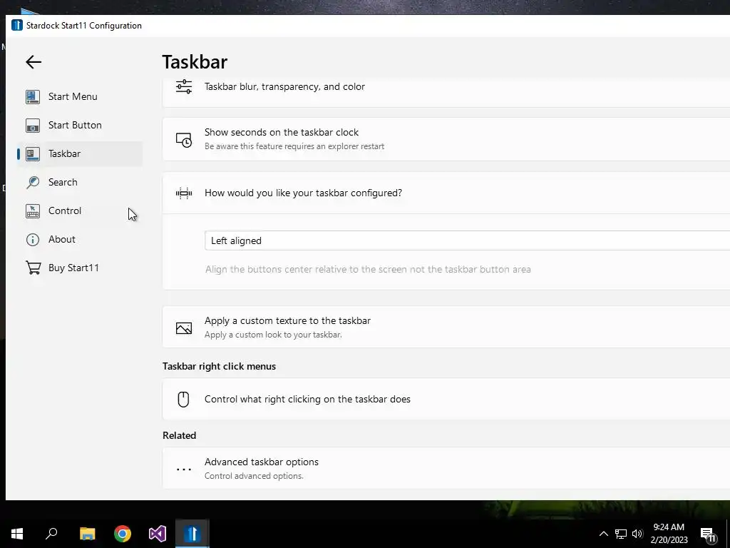Open the About page
This screenshot has height=548, width=730.
[x=80, y=239]
